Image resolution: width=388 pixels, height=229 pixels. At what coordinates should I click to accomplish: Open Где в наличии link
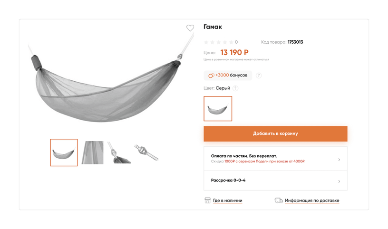(x=228, y=200)
